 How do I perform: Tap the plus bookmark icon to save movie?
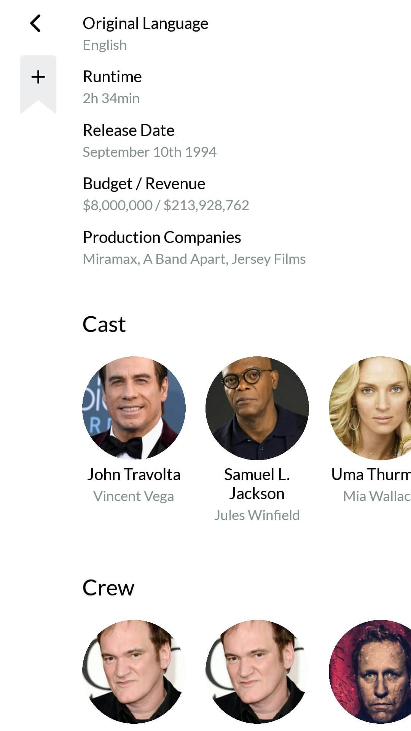click(x=38, y=77)
